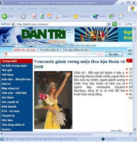
Task: Open Ô tô - Xe máy section
Action: coord(17,111)
